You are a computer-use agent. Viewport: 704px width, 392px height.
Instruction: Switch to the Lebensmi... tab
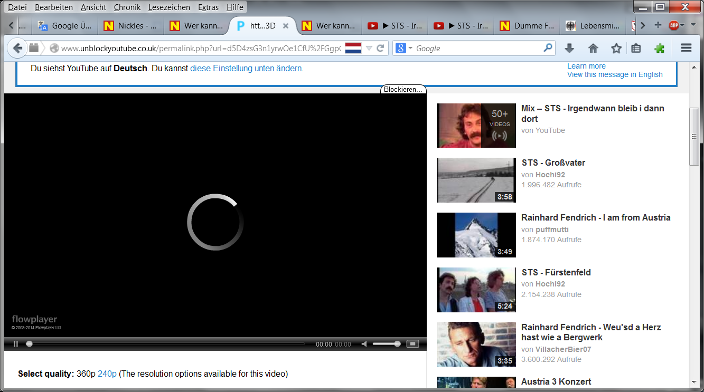coord(593,25)
